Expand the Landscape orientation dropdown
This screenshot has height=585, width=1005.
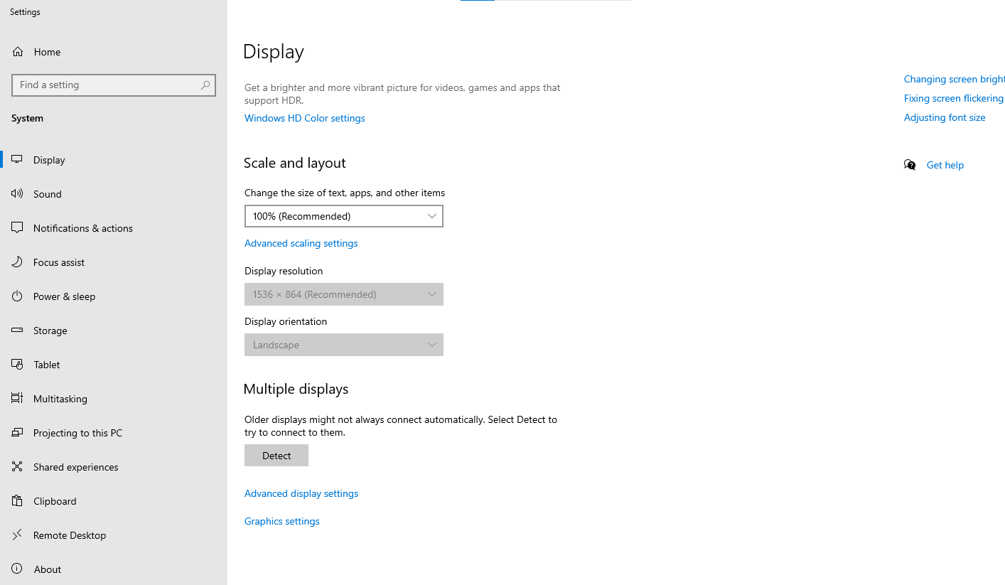click(343, 345)
